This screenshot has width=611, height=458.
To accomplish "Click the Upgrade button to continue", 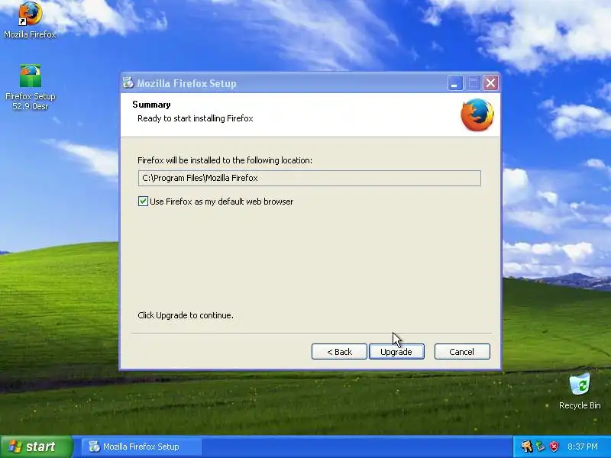I will pyautogui.click(x=396, y=352).
